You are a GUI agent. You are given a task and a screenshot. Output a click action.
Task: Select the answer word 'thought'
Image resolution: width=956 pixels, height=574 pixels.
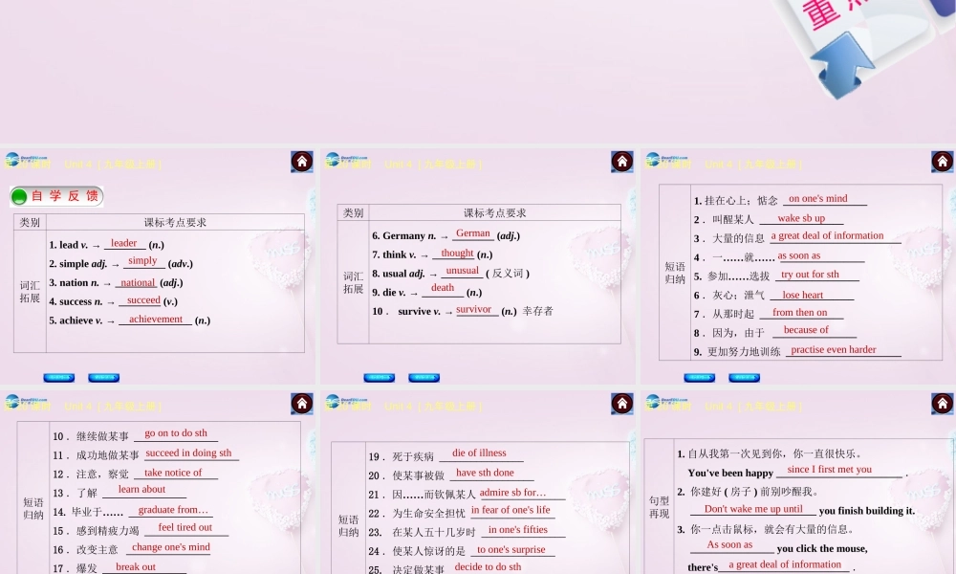click(457, 253)
